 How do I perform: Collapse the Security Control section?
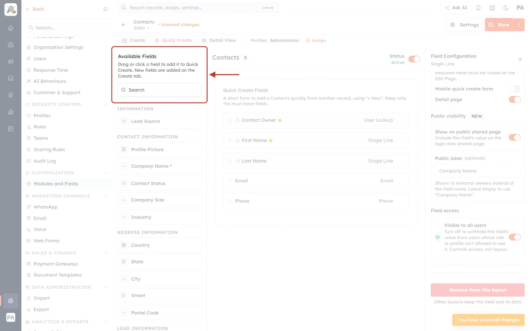[106, 104]
